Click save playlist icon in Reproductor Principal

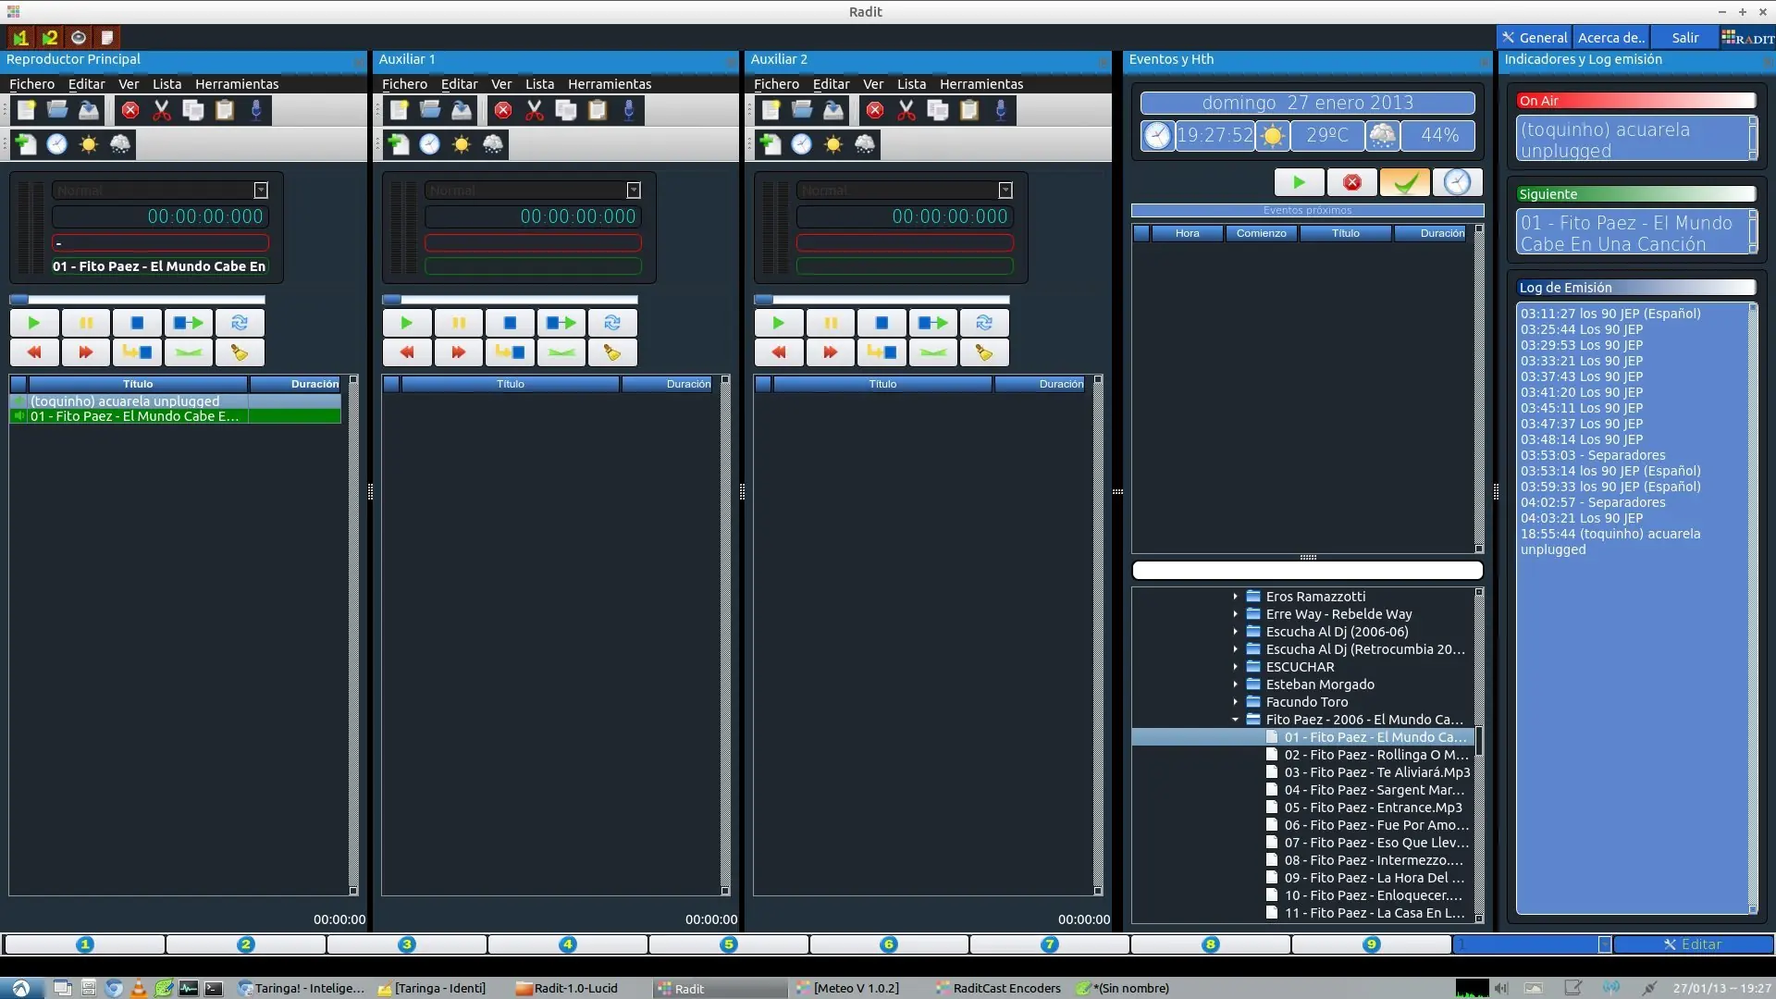tap(89, 110)
